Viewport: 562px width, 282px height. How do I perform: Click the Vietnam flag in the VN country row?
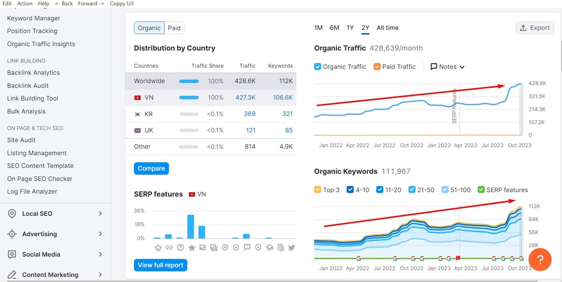[x=137, y=97]
